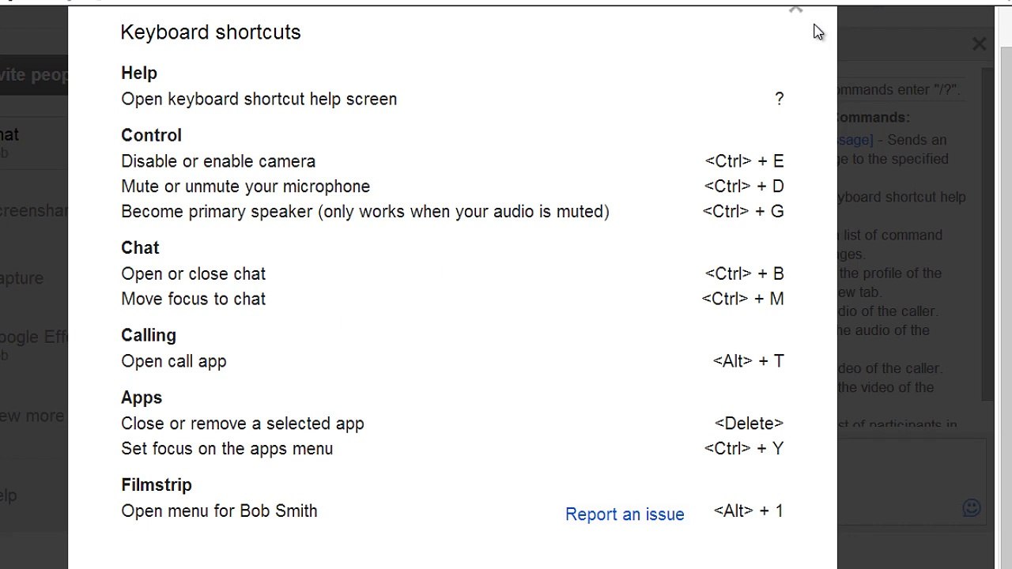
Task: Launch Google Effects from the sidebar
Action: [x=33, y=337]
